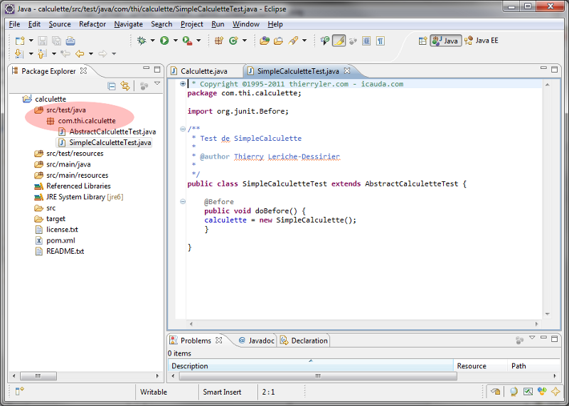Click Collapse All icon in Package Explorer
The image size is (569, 406).
tap(112, 86)
